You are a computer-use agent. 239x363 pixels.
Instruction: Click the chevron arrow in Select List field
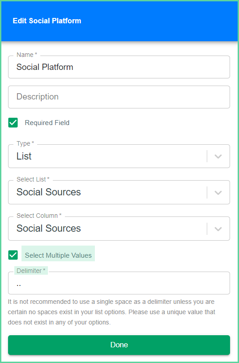coord(218,193)
